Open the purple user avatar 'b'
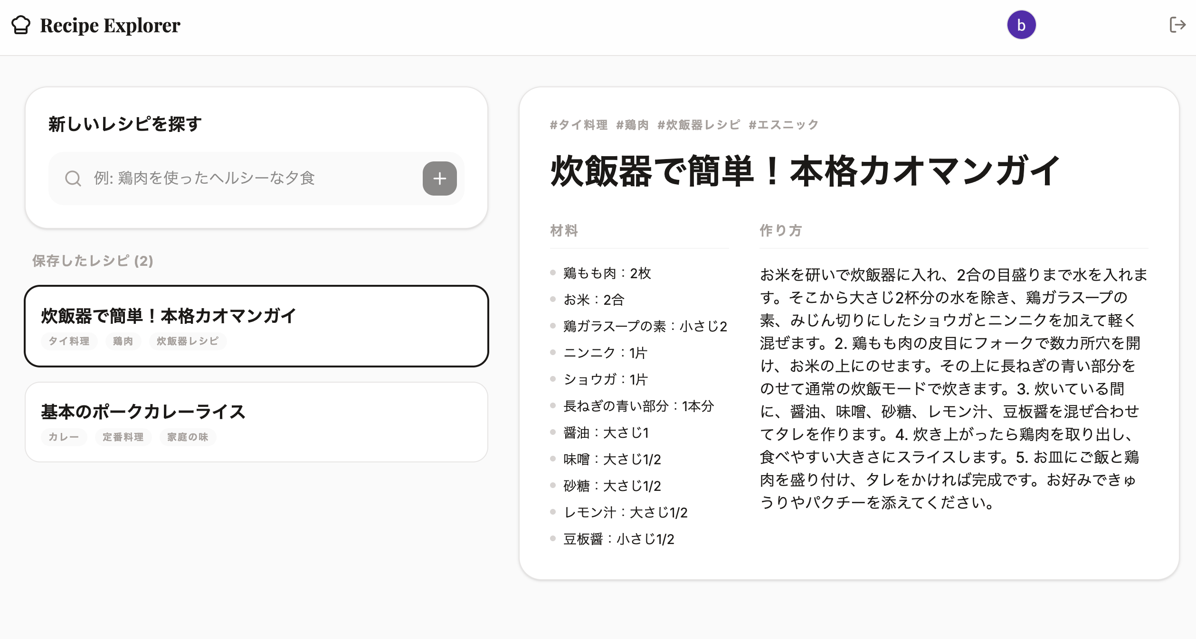1196x639 pixels. [x=1021, y=25]
